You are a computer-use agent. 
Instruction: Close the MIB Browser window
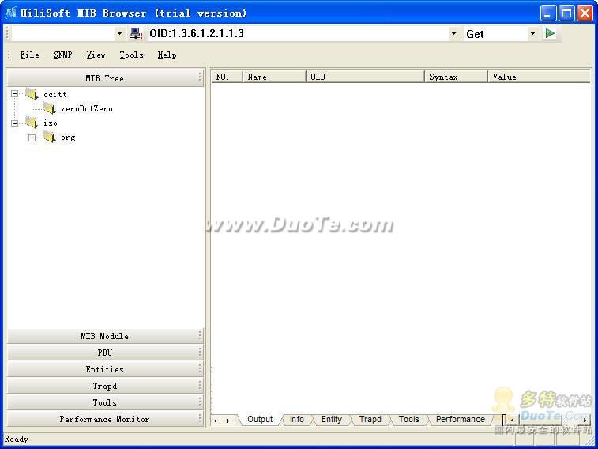click(x=585, y=13)
